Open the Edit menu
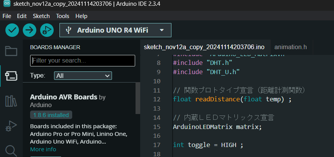The width and height of the screenshot is (334, 157). pos(22,16)
